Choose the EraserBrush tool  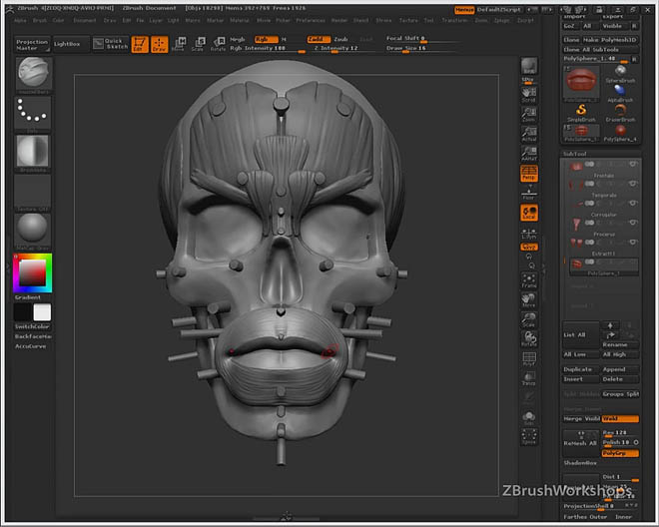tap(620, 113)
